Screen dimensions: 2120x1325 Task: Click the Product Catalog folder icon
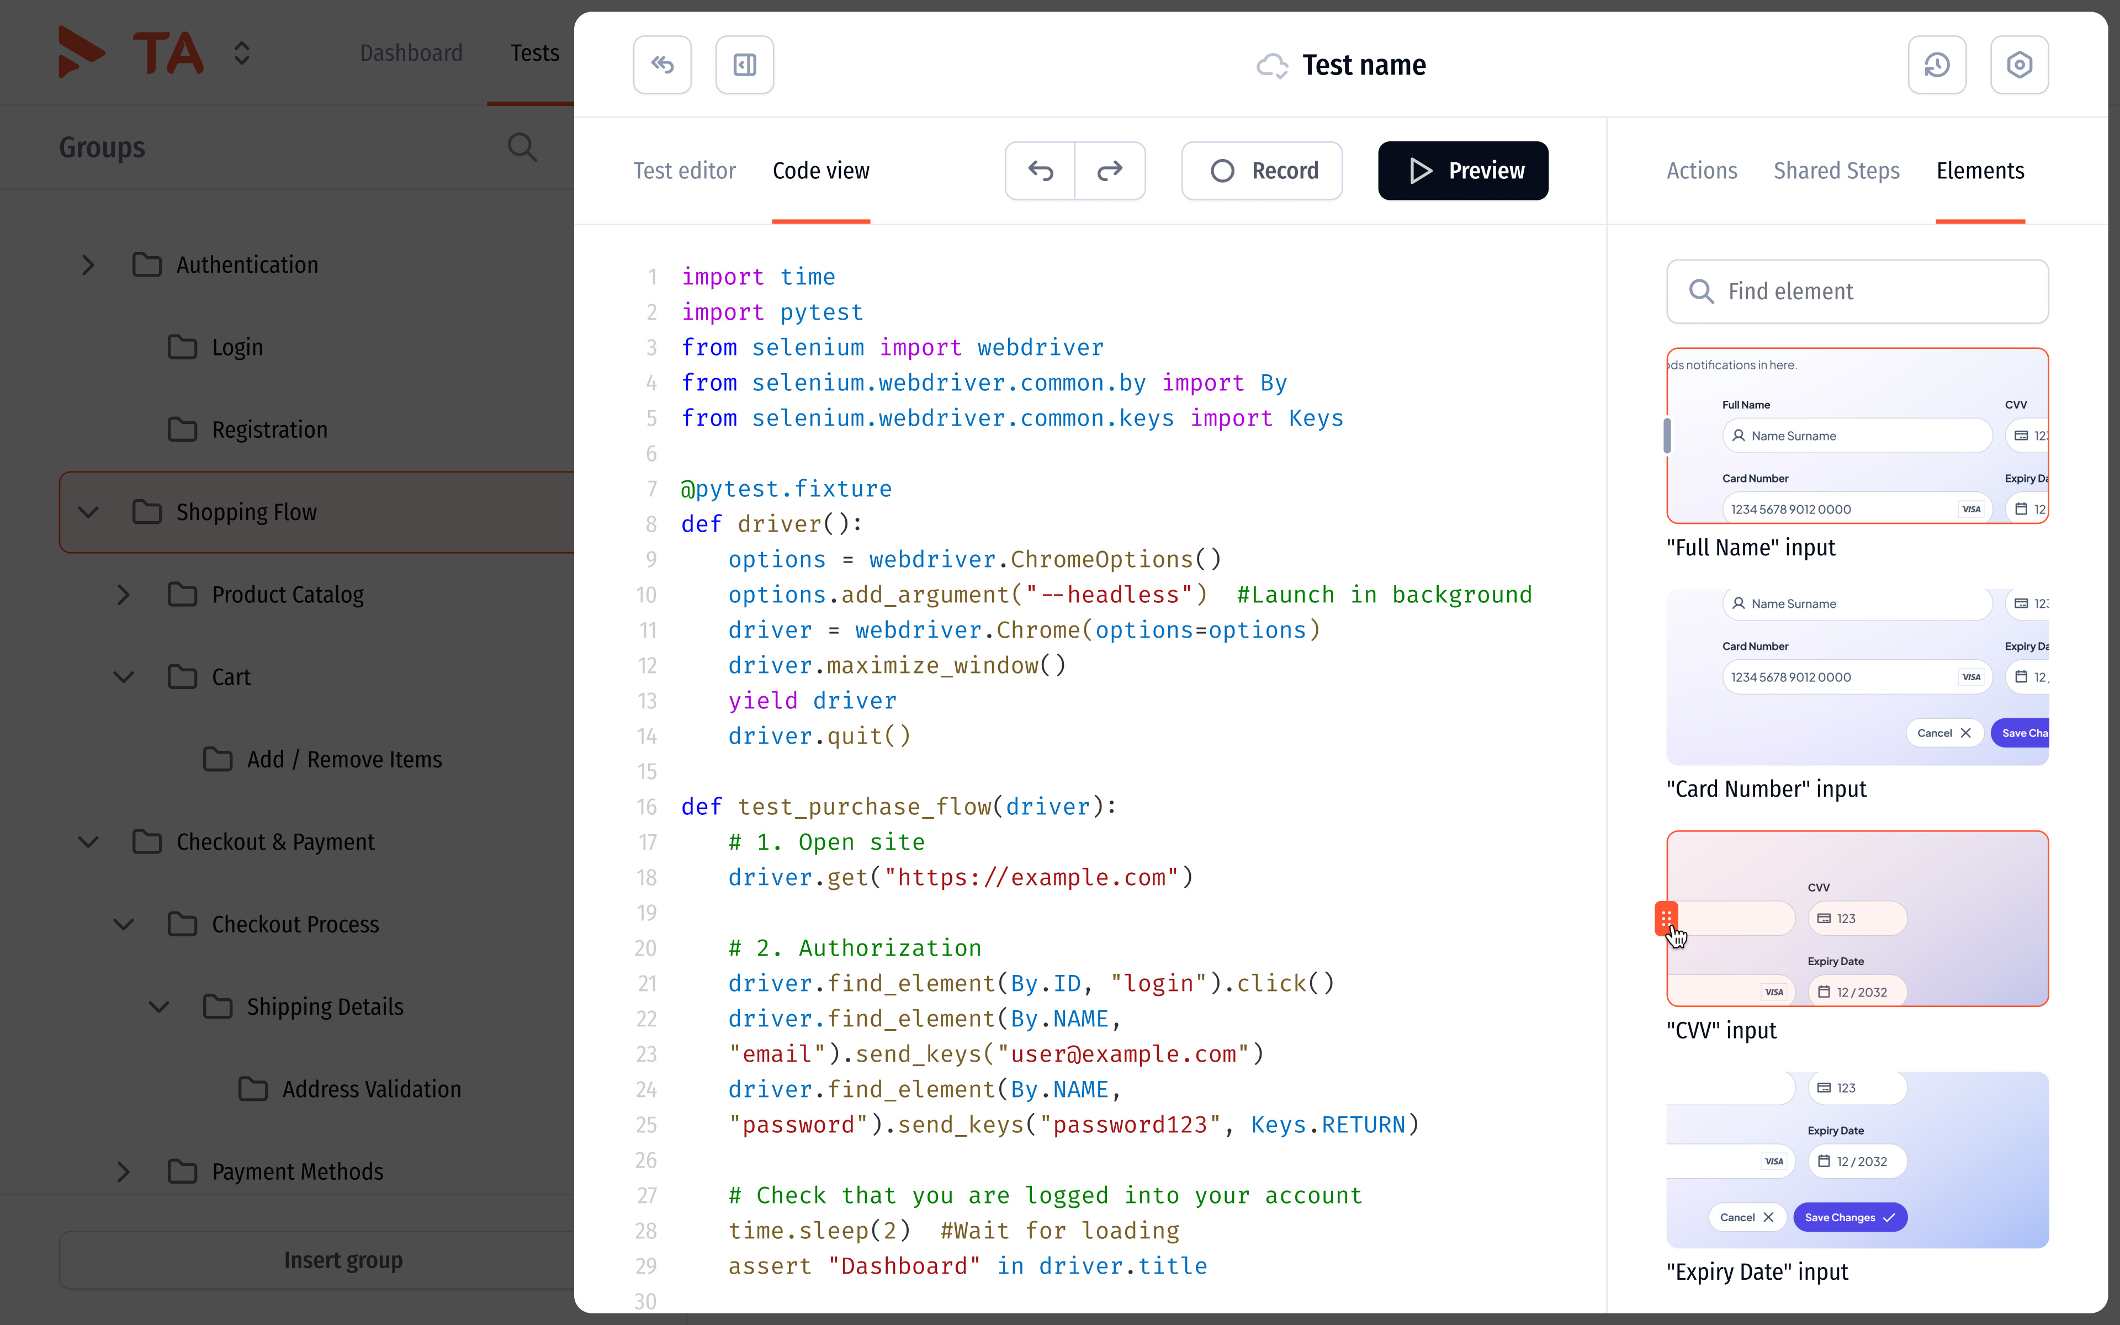(182, 594)
